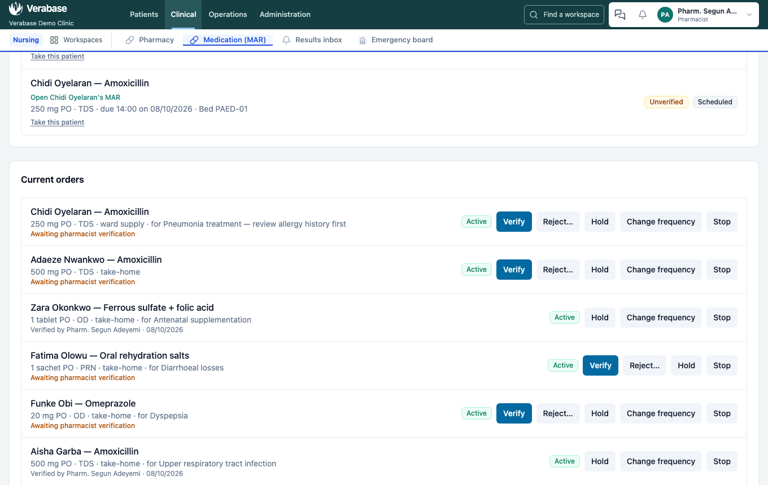Click the Unverified status badge
The width and height of the screenshot is (768, 485).
point(666,102)
